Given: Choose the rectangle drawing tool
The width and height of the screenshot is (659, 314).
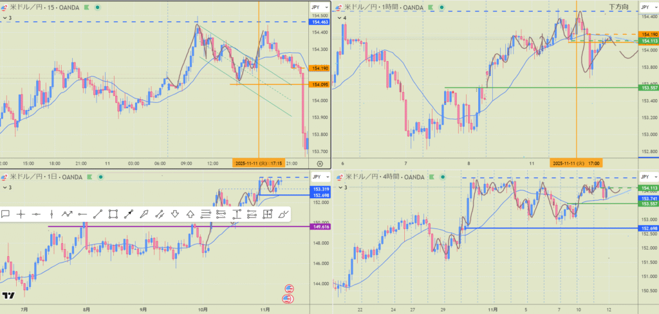Looking at the screenshot, I should click(113, 214).
